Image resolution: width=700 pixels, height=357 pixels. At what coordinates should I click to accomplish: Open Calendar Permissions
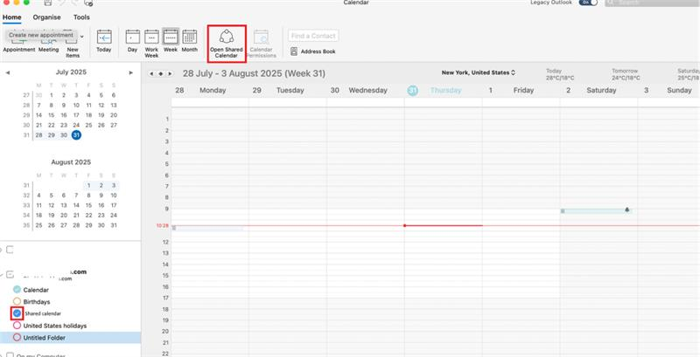pyautogui.click(x=261, y=44)
